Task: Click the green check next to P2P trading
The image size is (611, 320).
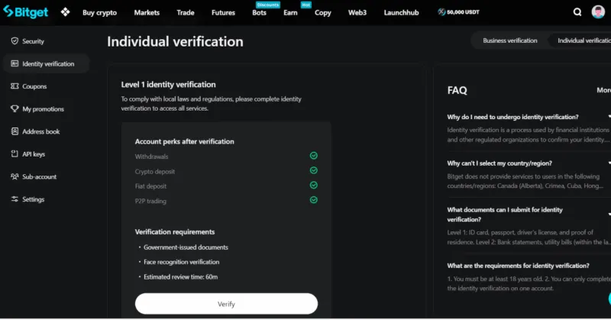Action: (313, 200)
